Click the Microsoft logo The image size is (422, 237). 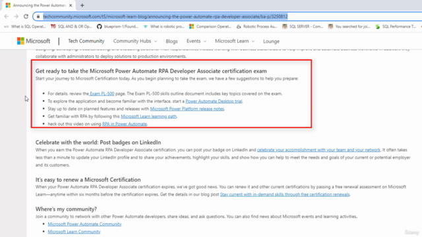[x=34, y=41]
